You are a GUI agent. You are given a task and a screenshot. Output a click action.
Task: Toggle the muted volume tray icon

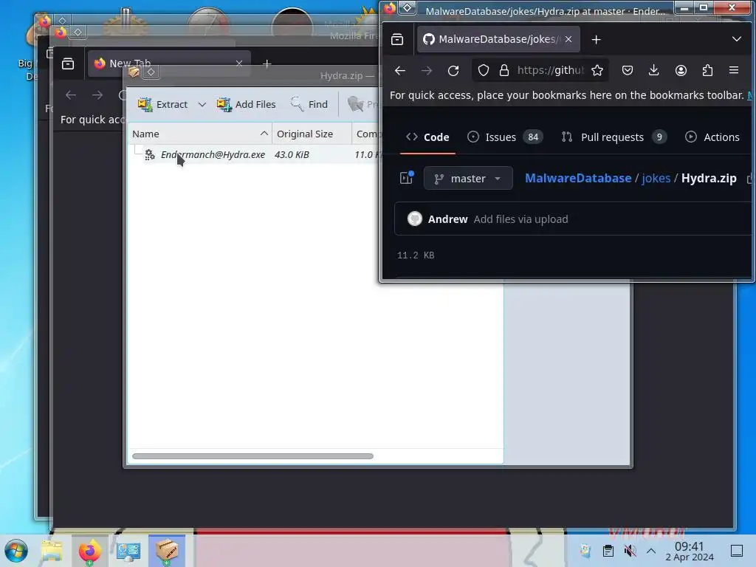tap(630, 551)
